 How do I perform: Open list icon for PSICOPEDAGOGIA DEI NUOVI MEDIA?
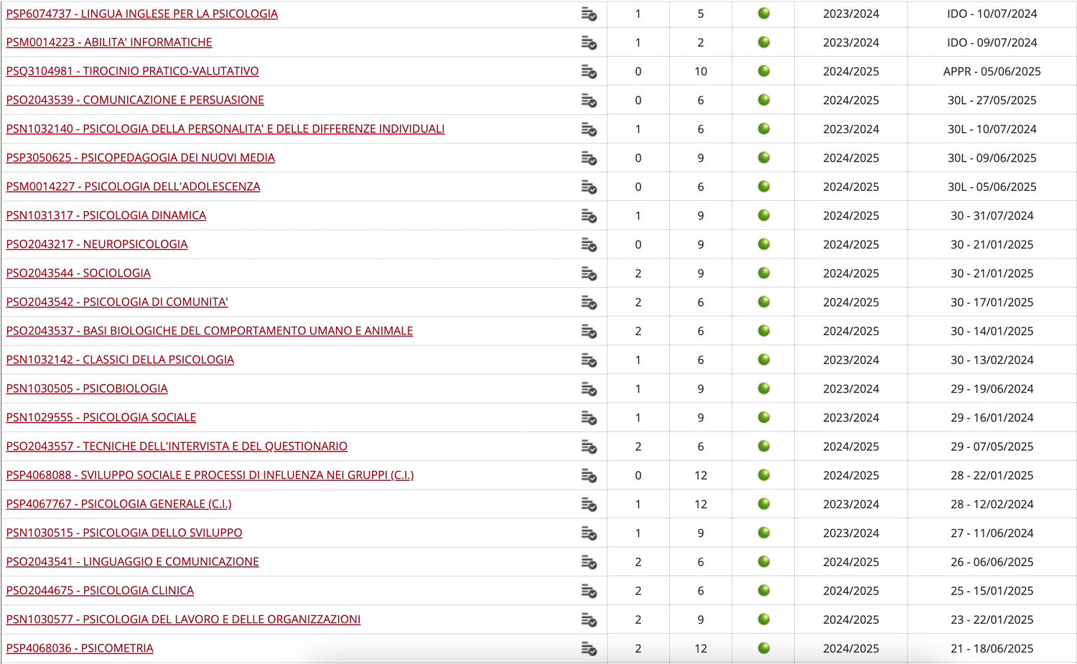589,158
